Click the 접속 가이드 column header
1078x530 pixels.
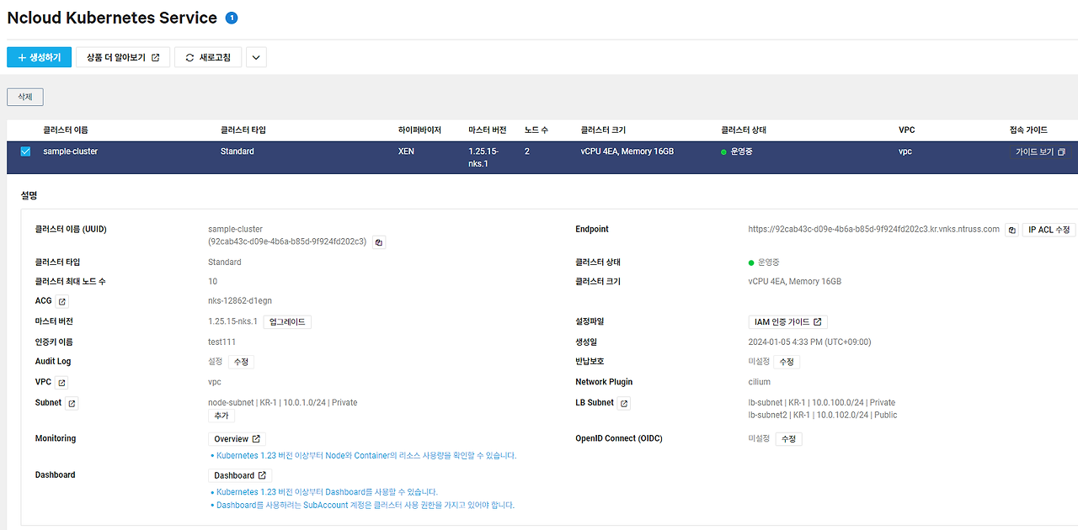click(1028, 130)
